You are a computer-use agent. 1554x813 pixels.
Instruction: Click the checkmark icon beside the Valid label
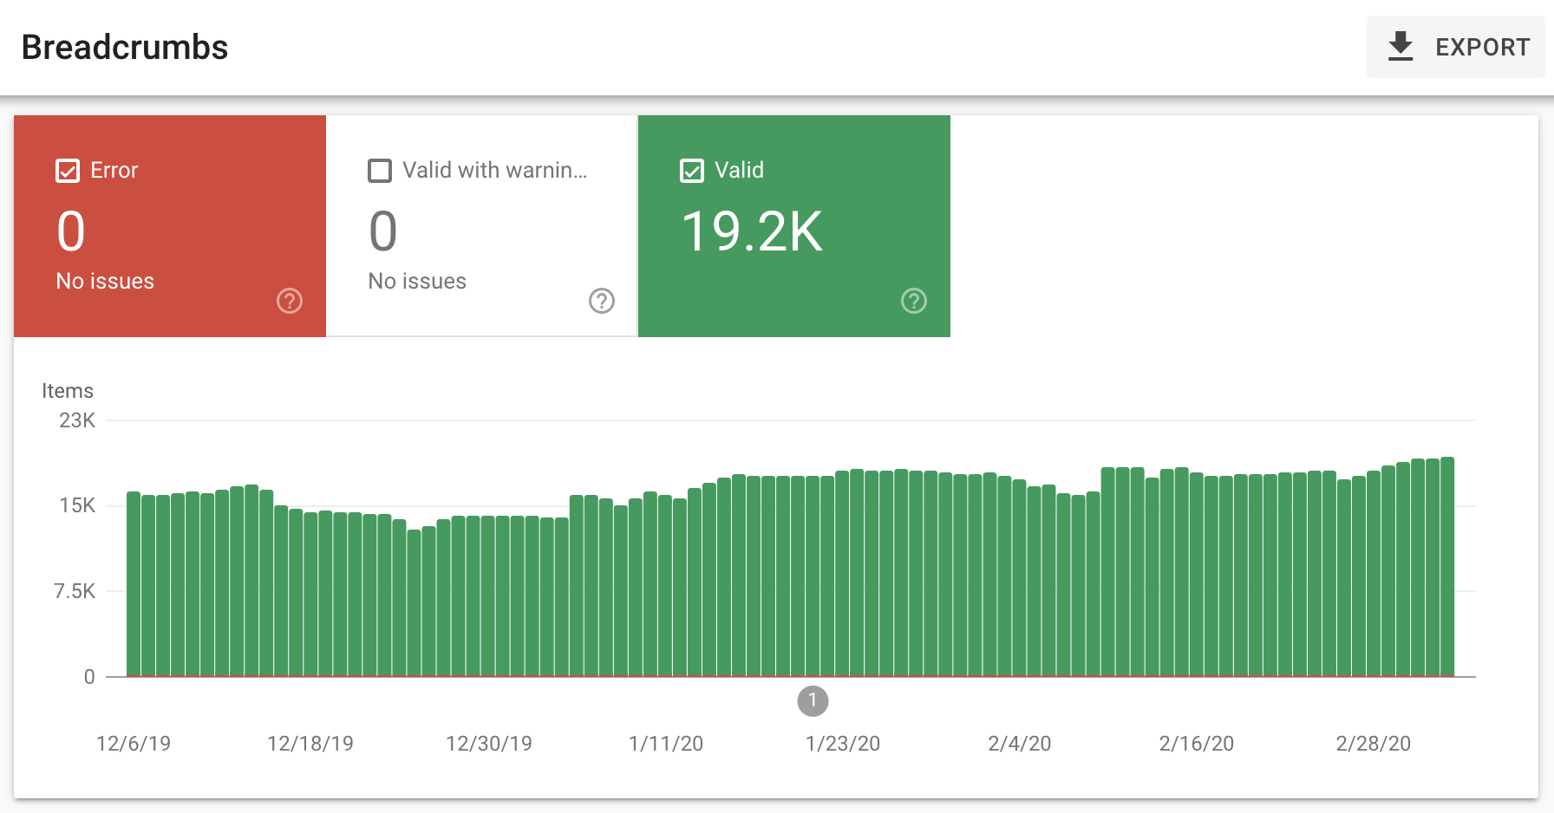pos(691,170)
